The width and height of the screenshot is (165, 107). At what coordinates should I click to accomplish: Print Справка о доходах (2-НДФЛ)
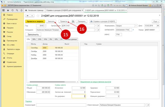103,21
